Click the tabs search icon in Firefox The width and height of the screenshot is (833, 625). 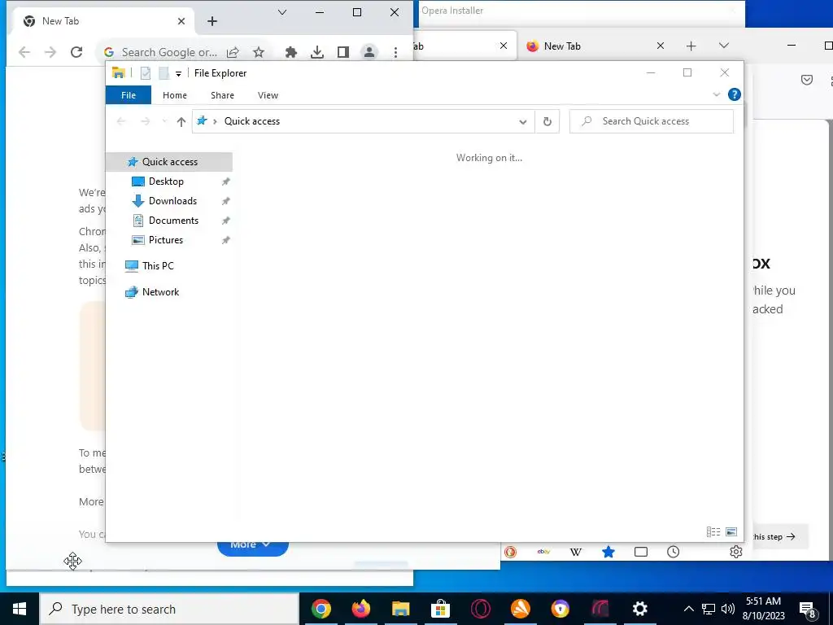(641, 553)
